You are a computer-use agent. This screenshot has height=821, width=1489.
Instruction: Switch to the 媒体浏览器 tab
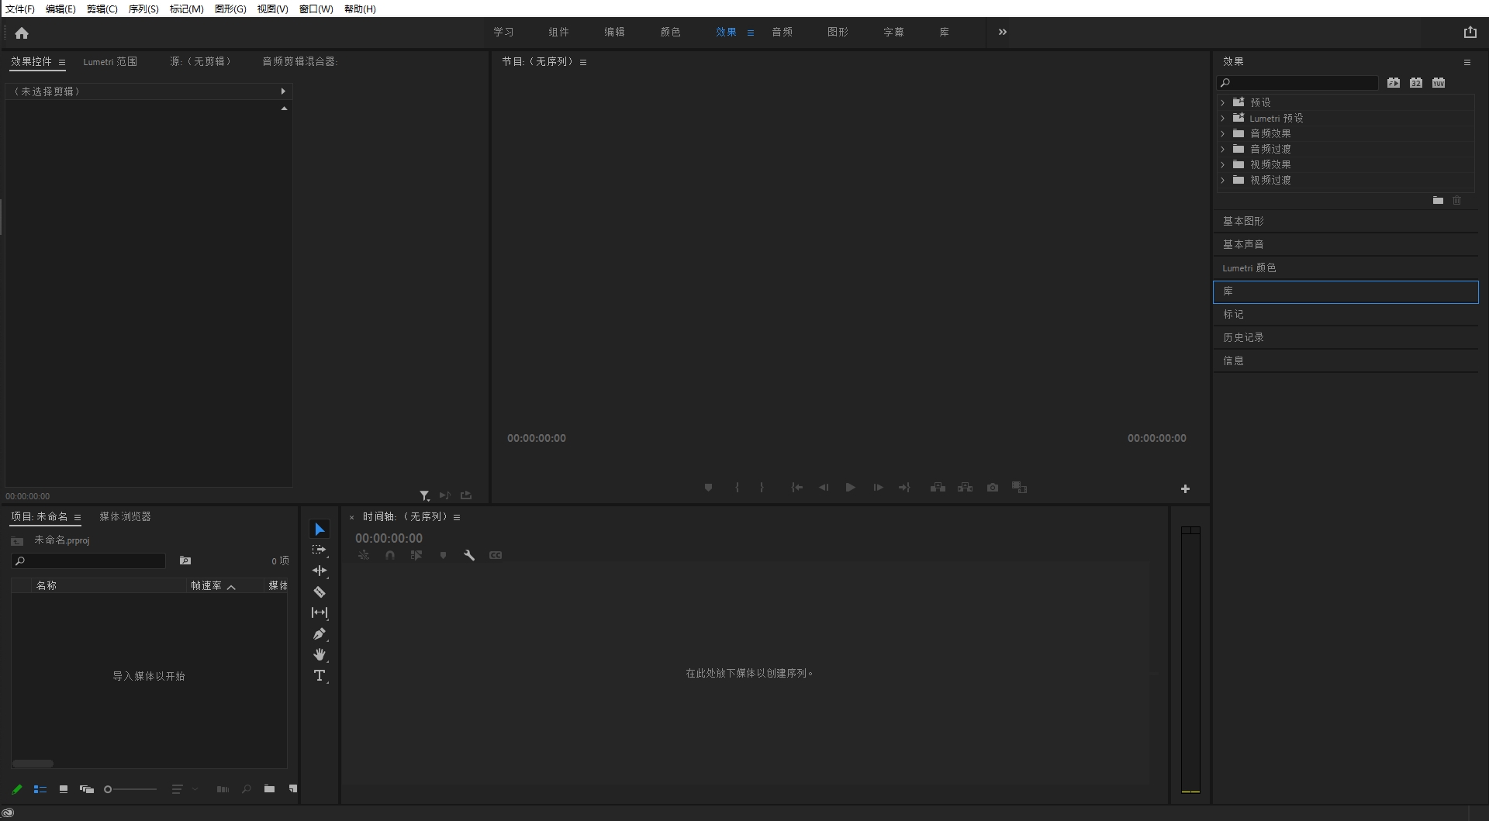coord(125,516)
